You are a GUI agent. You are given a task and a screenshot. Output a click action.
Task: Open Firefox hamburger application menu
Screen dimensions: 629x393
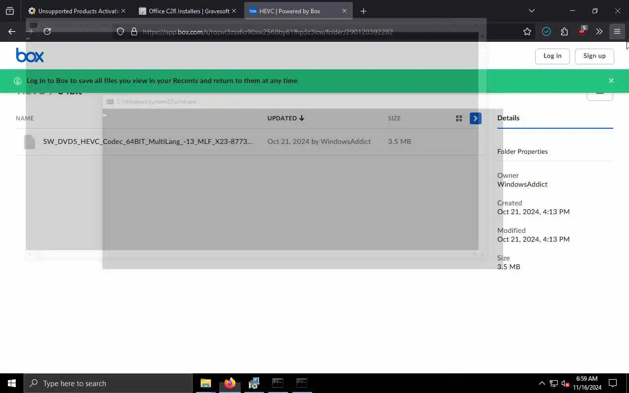pos(617,31)
